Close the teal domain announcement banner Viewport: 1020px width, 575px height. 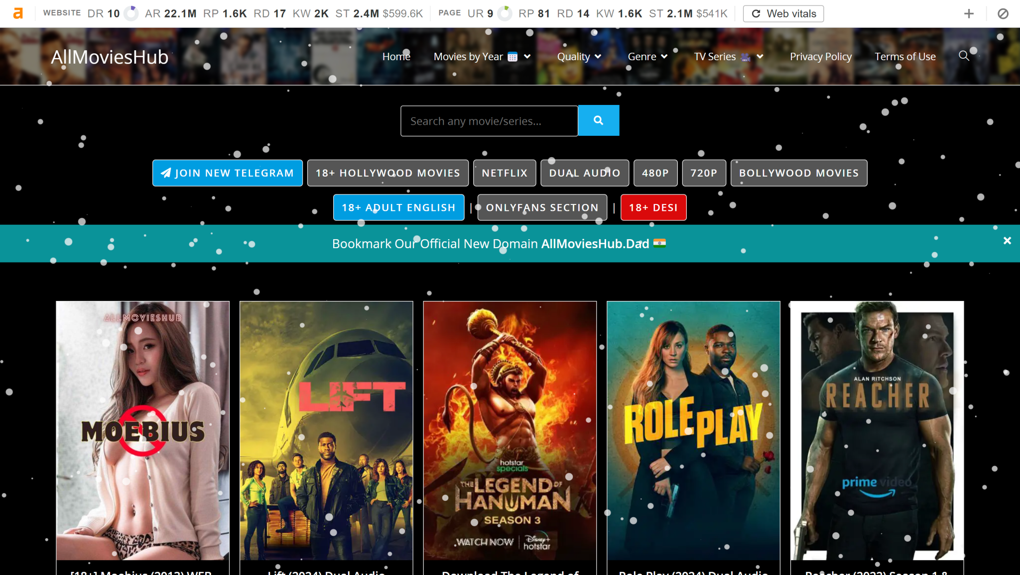(1007, 241)
